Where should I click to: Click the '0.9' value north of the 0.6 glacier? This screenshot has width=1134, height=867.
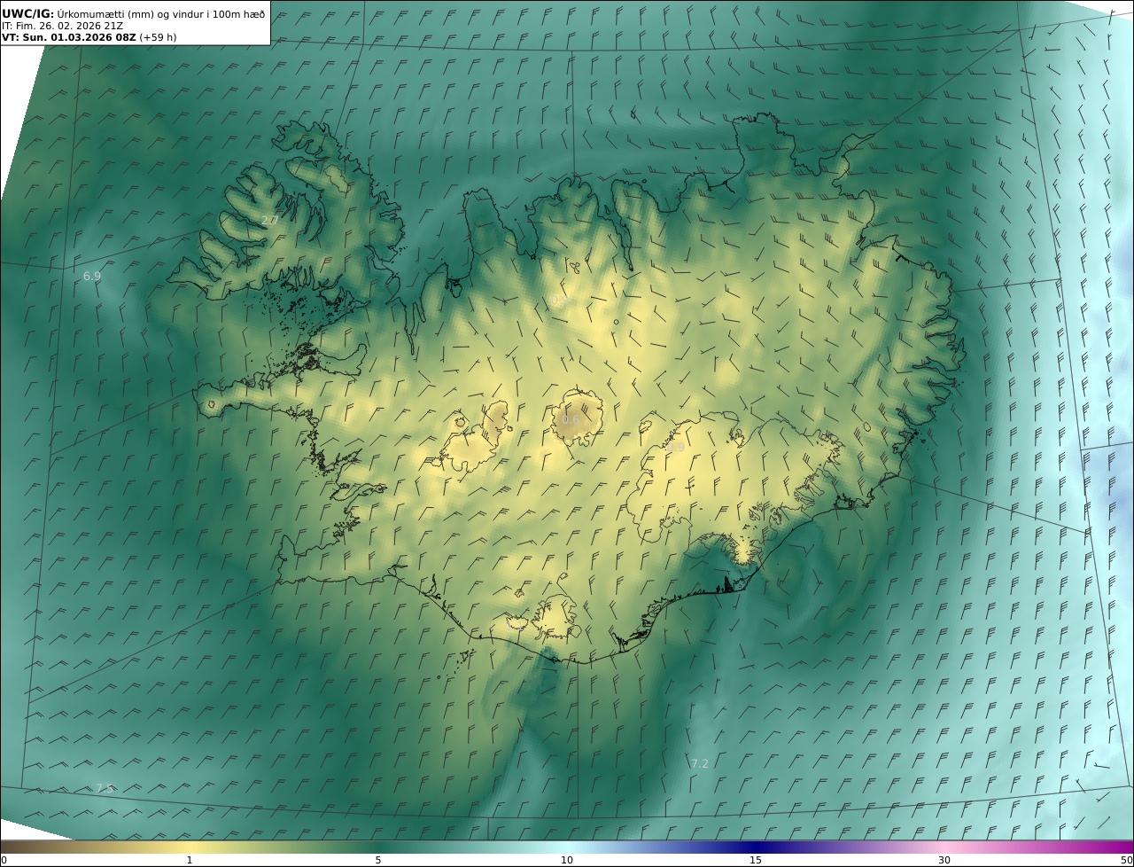(559, 301)
